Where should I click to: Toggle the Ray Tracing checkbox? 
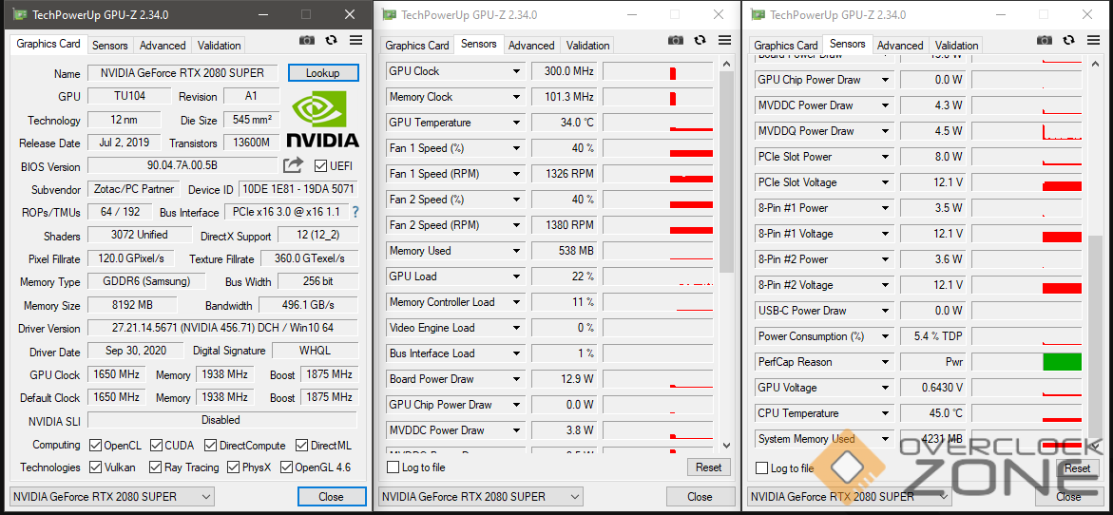click(156, 467)
